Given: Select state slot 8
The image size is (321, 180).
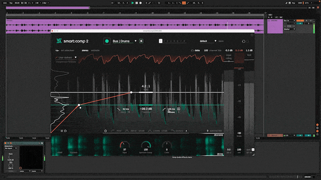Looking at the screenshot, I should click(x=185, y=41).
